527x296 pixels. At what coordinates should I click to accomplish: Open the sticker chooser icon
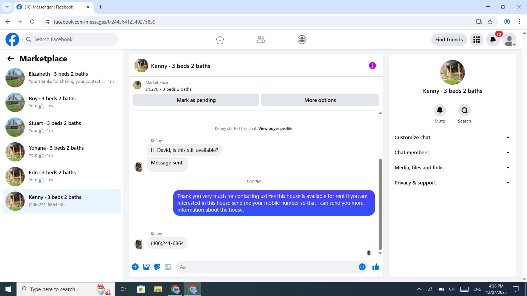(x=157, y=267)
